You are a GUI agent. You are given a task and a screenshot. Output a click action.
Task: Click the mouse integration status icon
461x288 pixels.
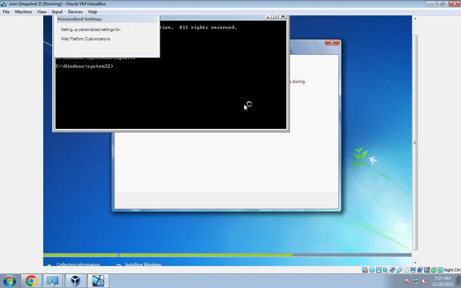tap(433, 270)
